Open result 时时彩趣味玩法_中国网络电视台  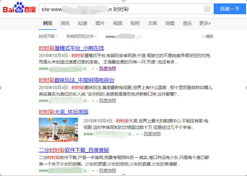[x=77, y=80]
